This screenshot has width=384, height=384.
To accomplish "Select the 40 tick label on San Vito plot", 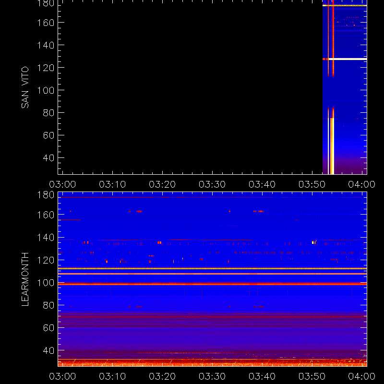I will click(x=48, y=158).
